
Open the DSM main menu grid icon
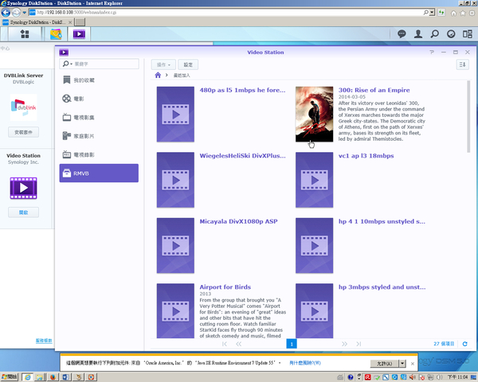(x=25, y=34)
